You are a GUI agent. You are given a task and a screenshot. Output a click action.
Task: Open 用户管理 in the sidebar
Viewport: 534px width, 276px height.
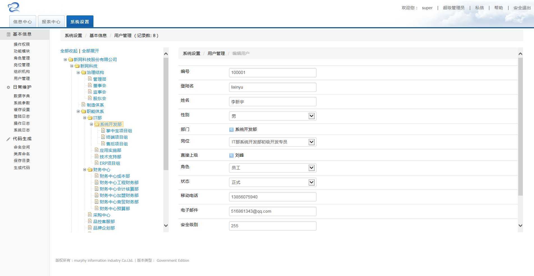tap(22, 78)
